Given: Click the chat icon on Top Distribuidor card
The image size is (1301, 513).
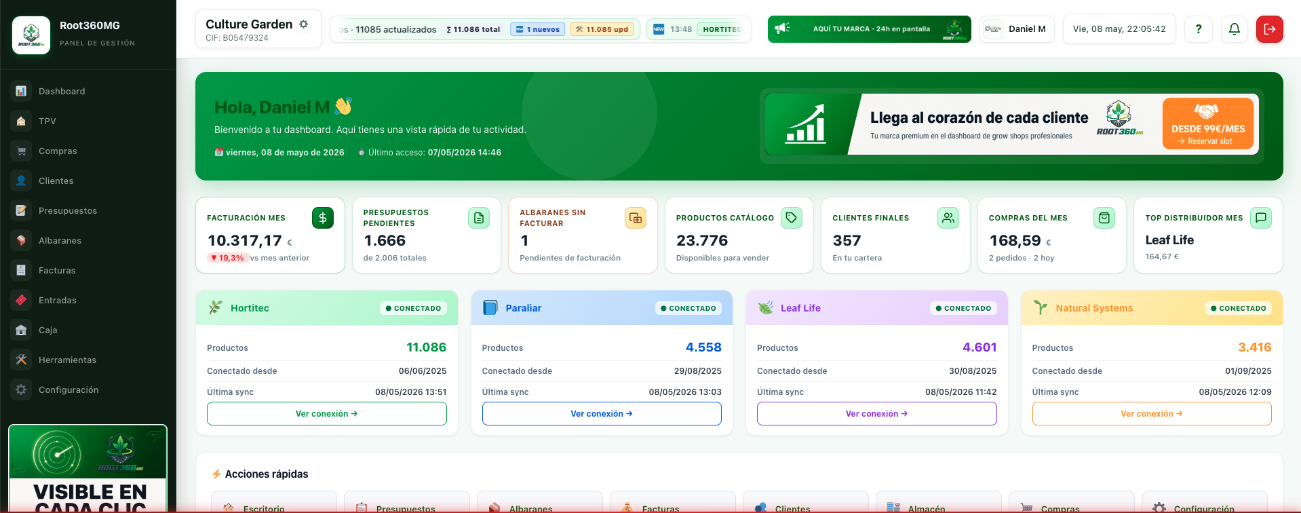Looking at the screenshot, I should click(1261, 218).
